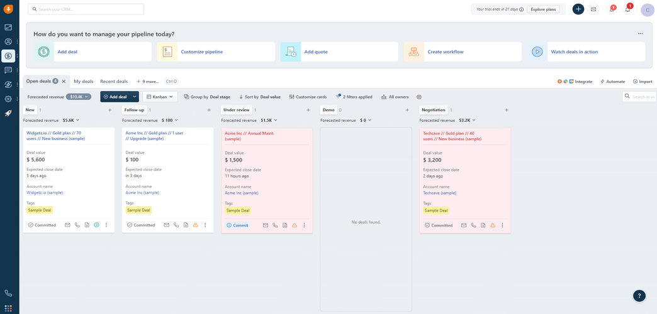Click the Search in view field
Image resolution: width=657 pixels, height=314 pixels.
[x=639, y=97]
